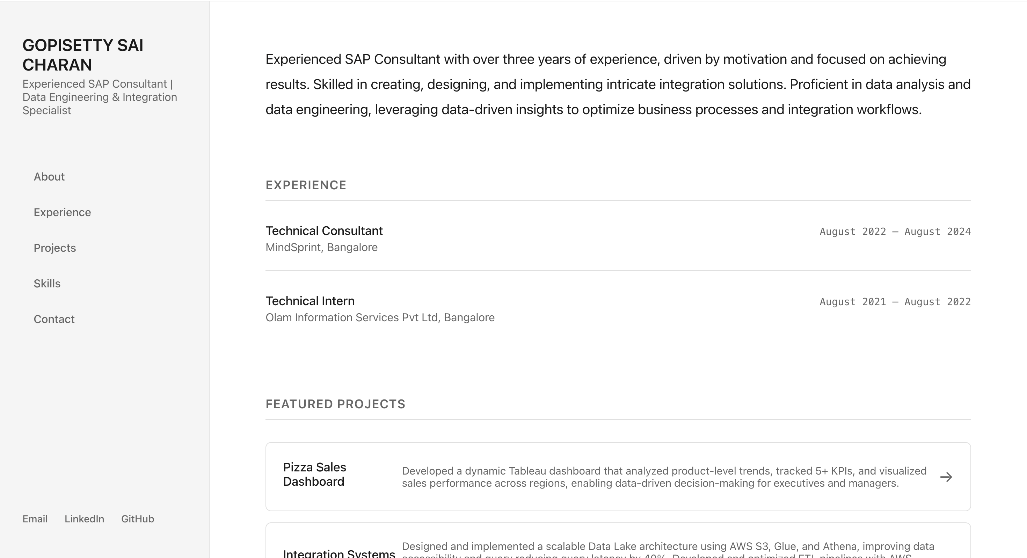
Task: Select the Technical Consultant experience entry
Action: point(324,231)
